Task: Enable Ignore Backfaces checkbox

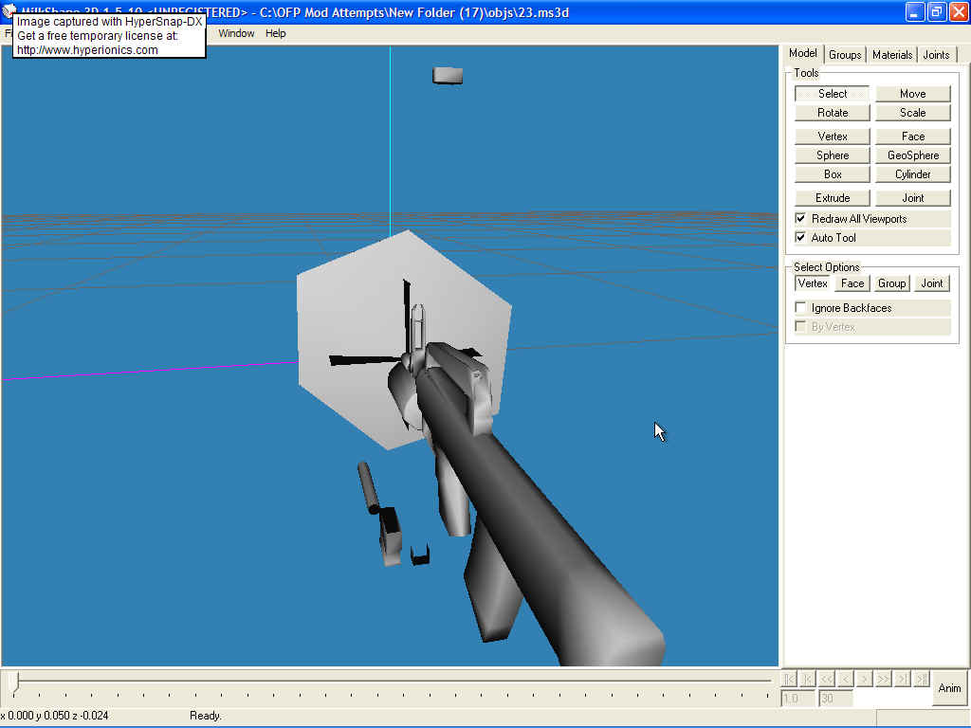Action: pos(801,308)
